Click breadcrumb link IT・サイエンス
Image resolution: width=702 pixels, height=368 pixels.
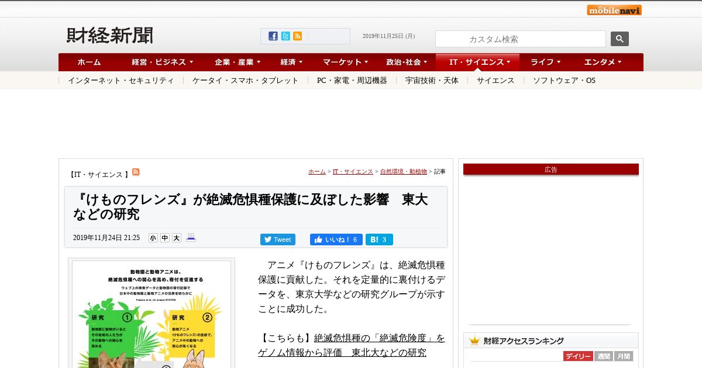pyautogui.click(x=353, y=172)
